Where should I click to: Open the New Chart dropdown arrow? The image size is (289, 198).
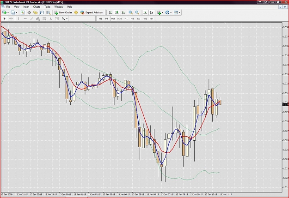click(x=8, y=12)
